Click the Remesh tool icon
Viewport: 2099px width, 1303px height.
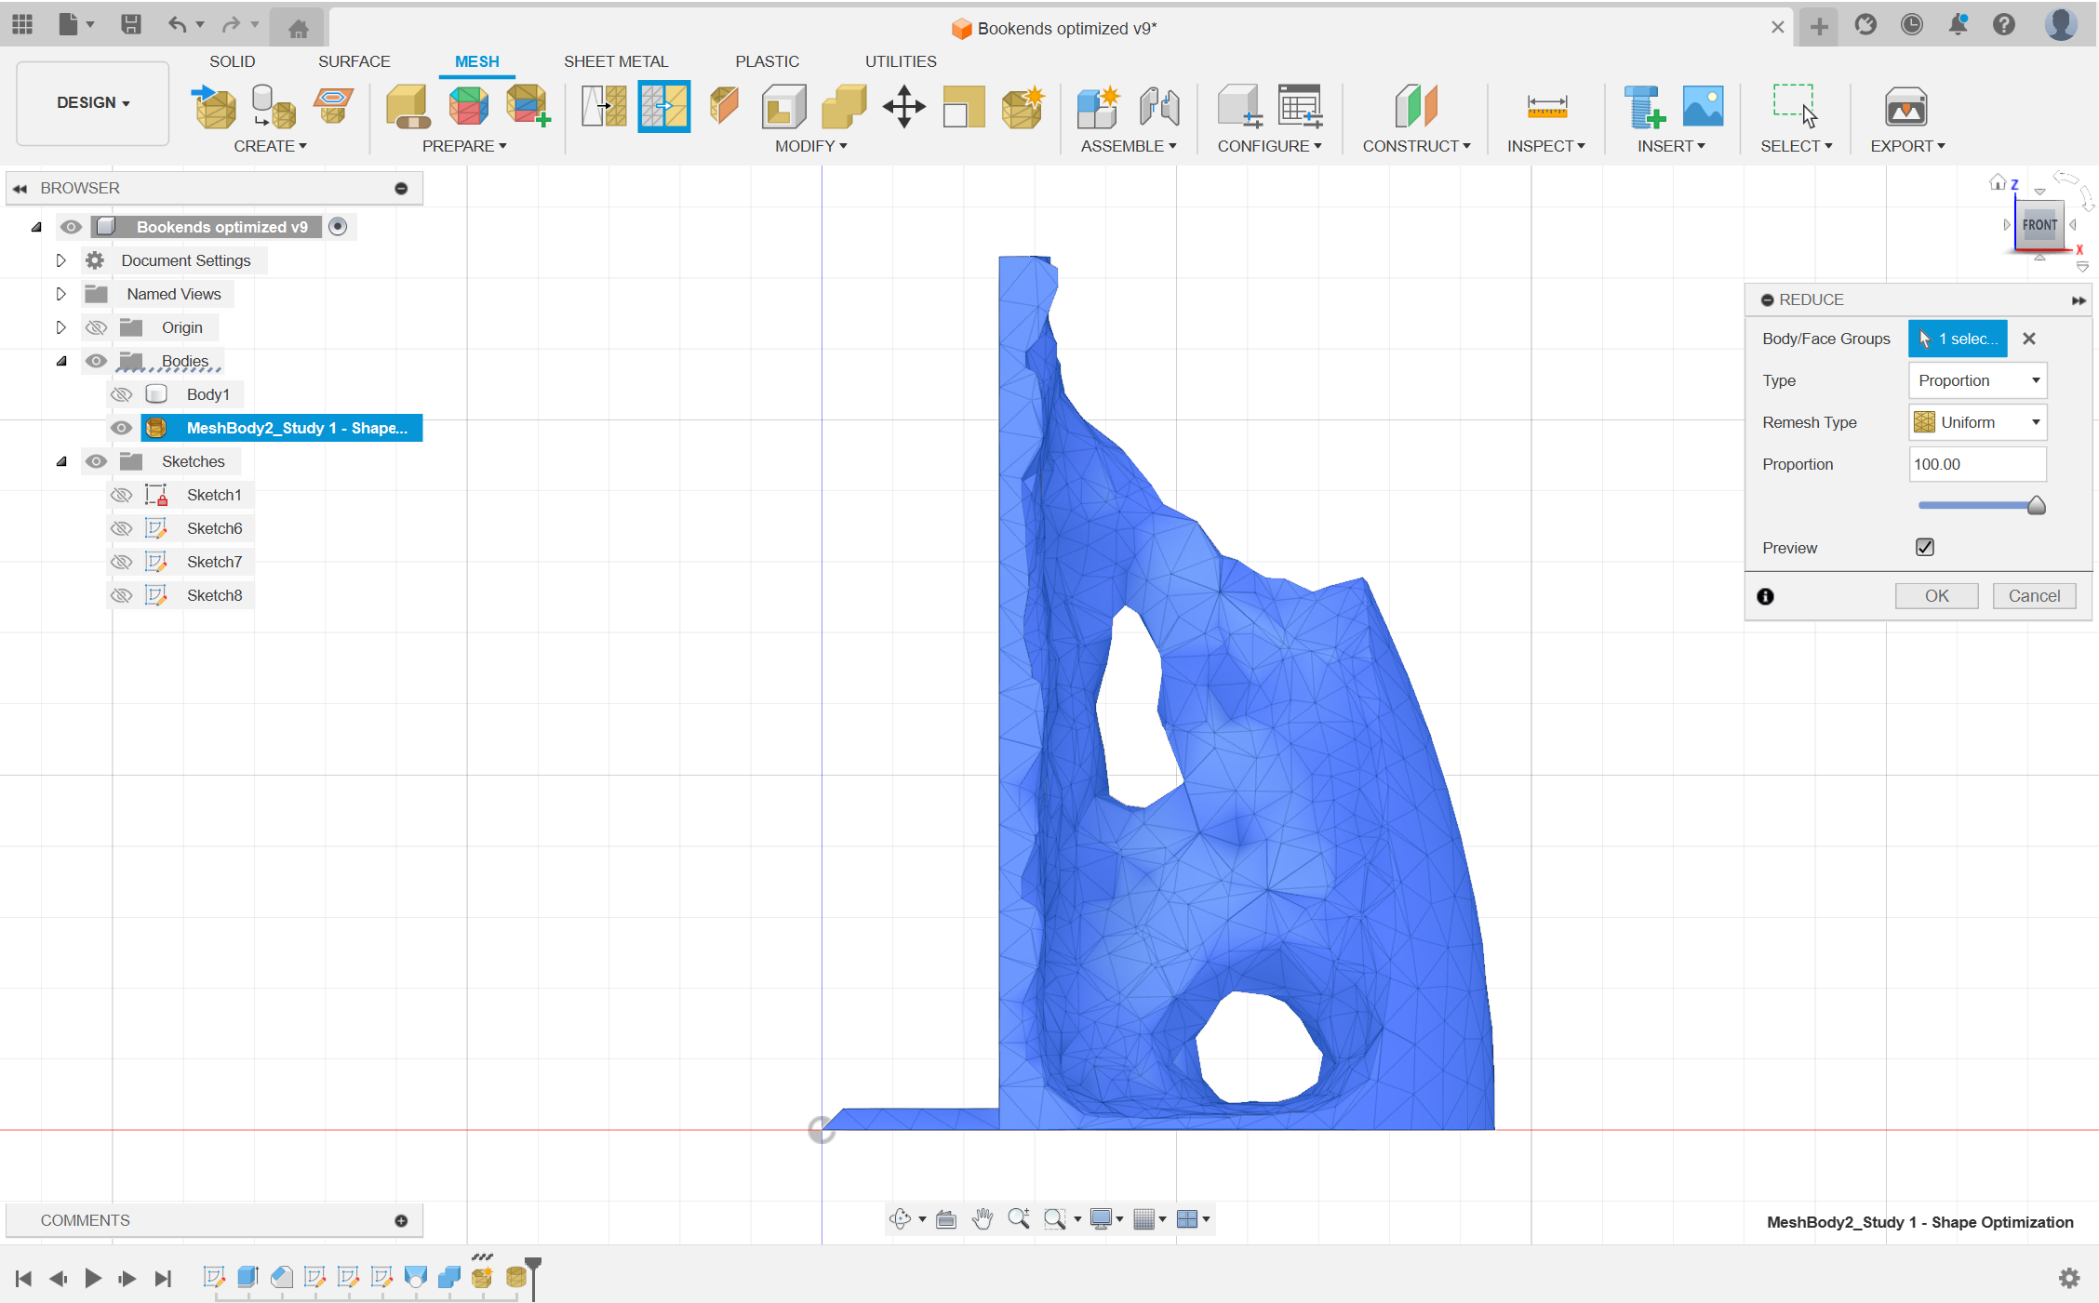coord(604,106)
